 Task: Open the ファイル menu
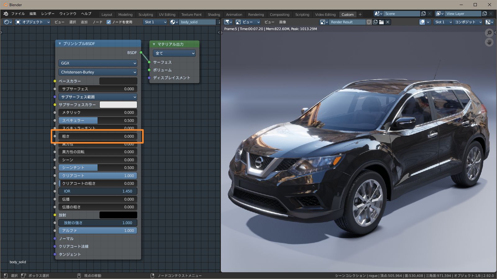click(x=18, y=14)
